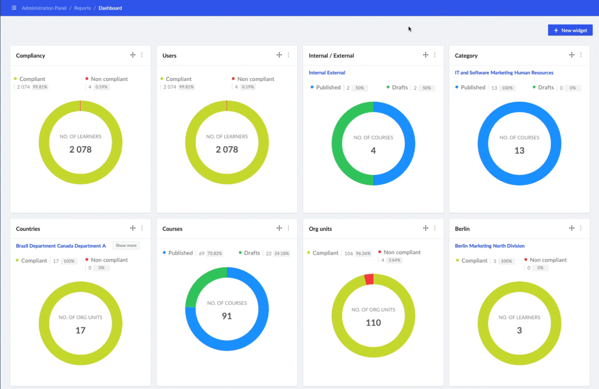
Task: Click the expand icon on the Org units widget
Action: (x=425, y=228)
